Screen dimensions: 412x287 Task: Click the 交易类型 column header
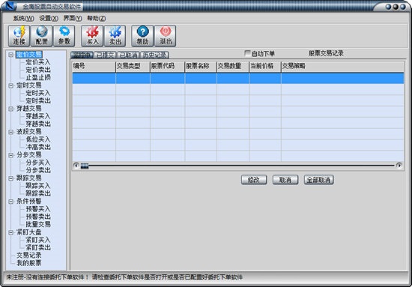(x=133, y=67)
